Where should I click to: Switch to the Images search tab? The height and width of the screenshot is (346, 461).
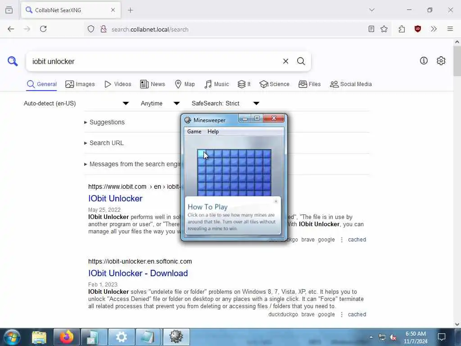click(x=80, y=84)
